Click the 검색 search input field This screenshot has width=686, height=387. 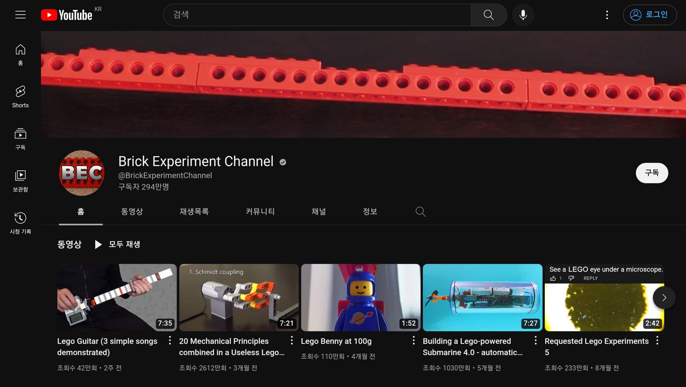click(x=316, y=15)
